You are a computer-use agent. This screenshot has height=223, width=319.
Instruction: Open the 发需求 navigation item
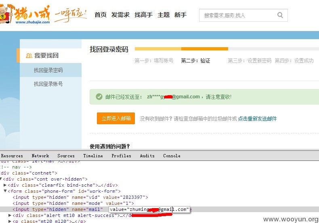120,15
